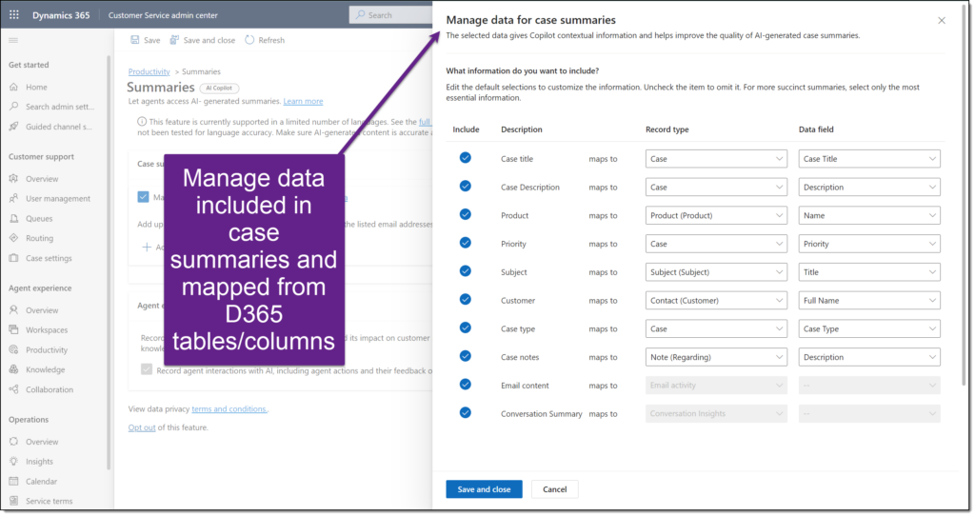This screenshot has height=516, width=975.
Task: Click the Workspaces icon in sidebar
Action: point(13,329)
